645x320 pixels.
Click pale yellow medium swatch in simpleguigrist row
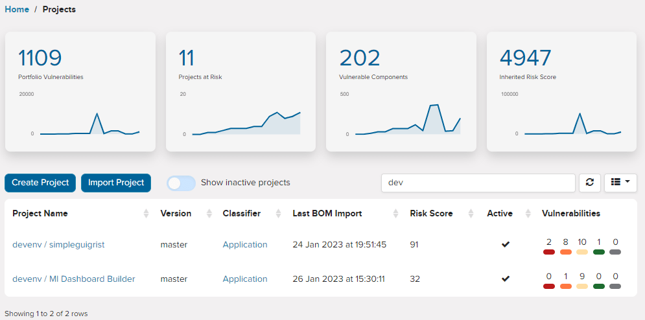click(x=582, y=252)
